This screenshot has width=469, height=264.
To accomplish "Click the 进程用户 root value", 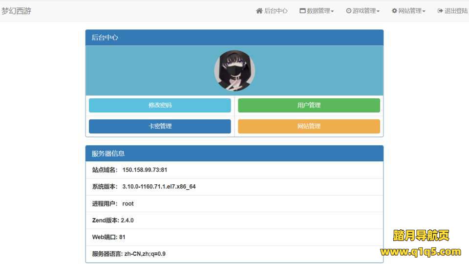I will 128,204.
